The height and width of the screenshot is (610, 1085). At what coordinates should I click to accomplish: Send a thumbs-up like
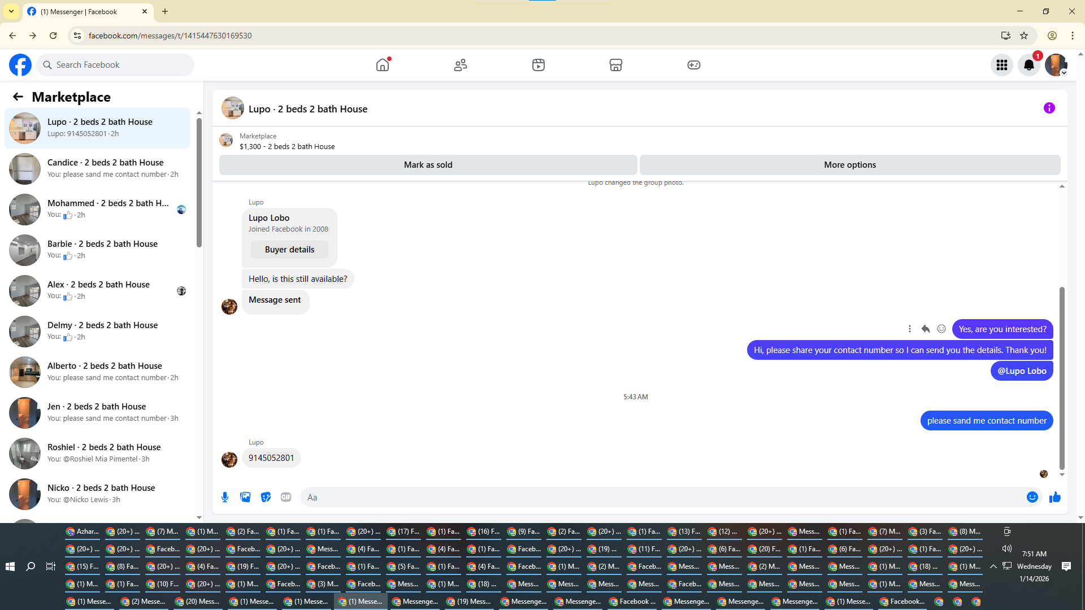point(1054,497)
